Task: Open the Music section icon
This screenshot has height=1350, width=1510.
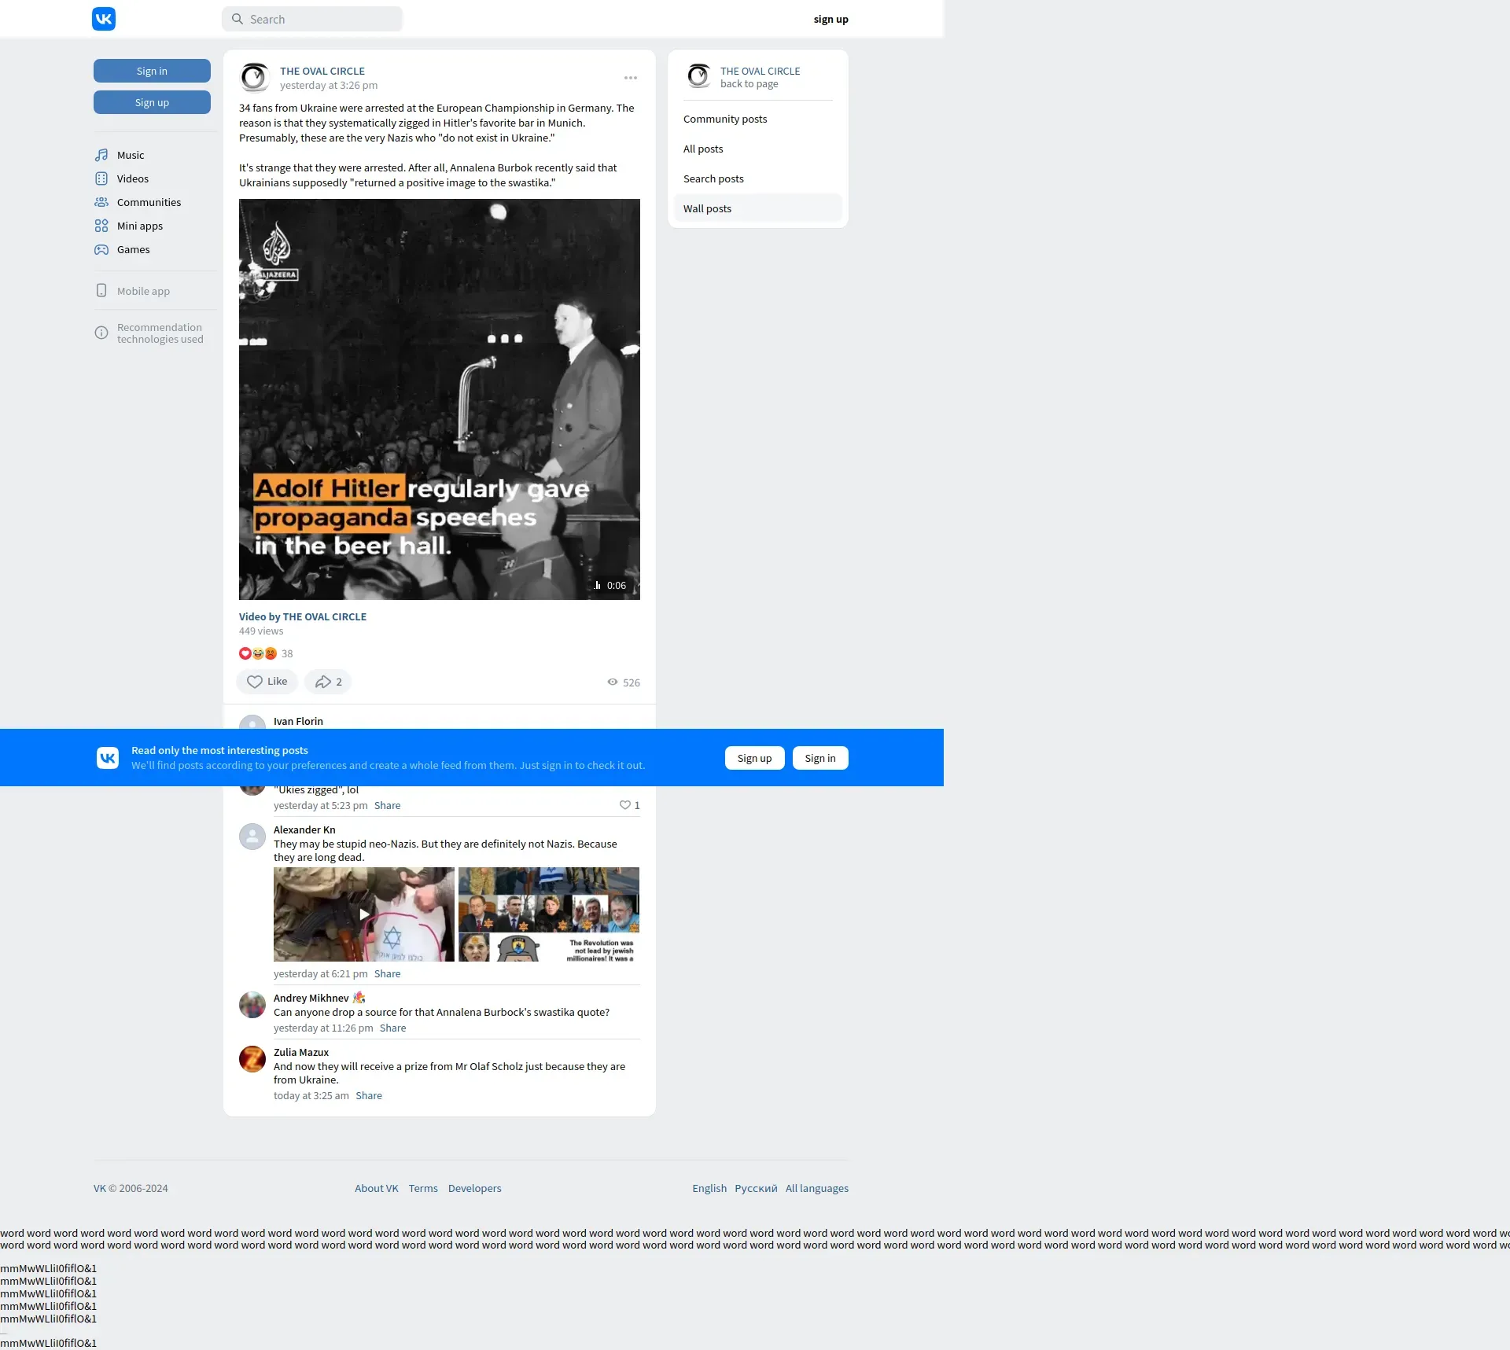Action: click(x=101, y=155)
